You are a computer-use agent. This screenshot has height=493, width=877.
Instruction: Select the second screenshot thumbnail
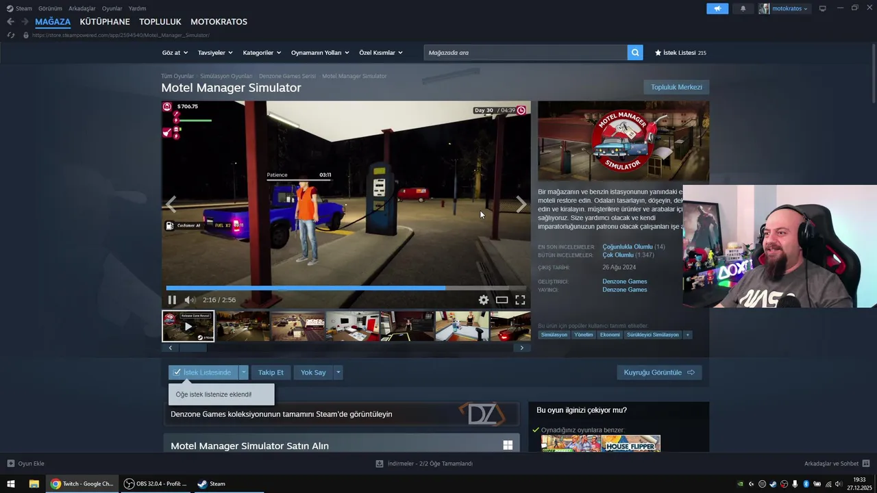(243, 326)
